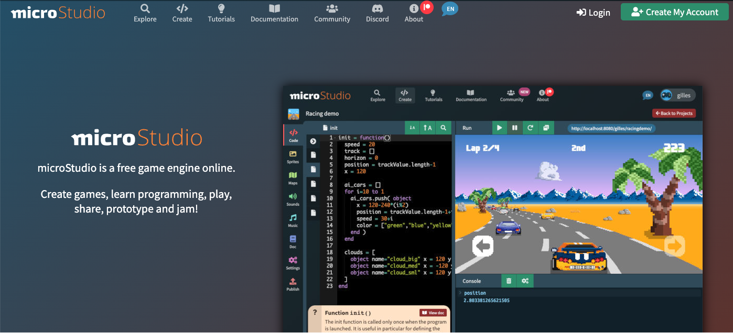Click the question mark icon in the help box

315,313
